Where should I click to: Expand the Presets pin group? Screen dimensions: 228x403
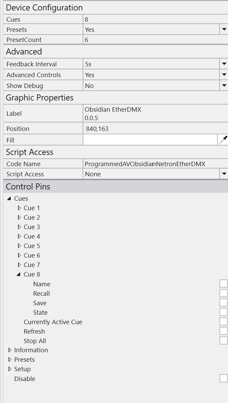[10, 360]
